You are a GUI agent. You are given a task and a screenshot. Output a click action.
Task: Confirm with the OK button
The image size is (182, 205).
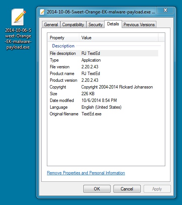(x=97, y=189)
